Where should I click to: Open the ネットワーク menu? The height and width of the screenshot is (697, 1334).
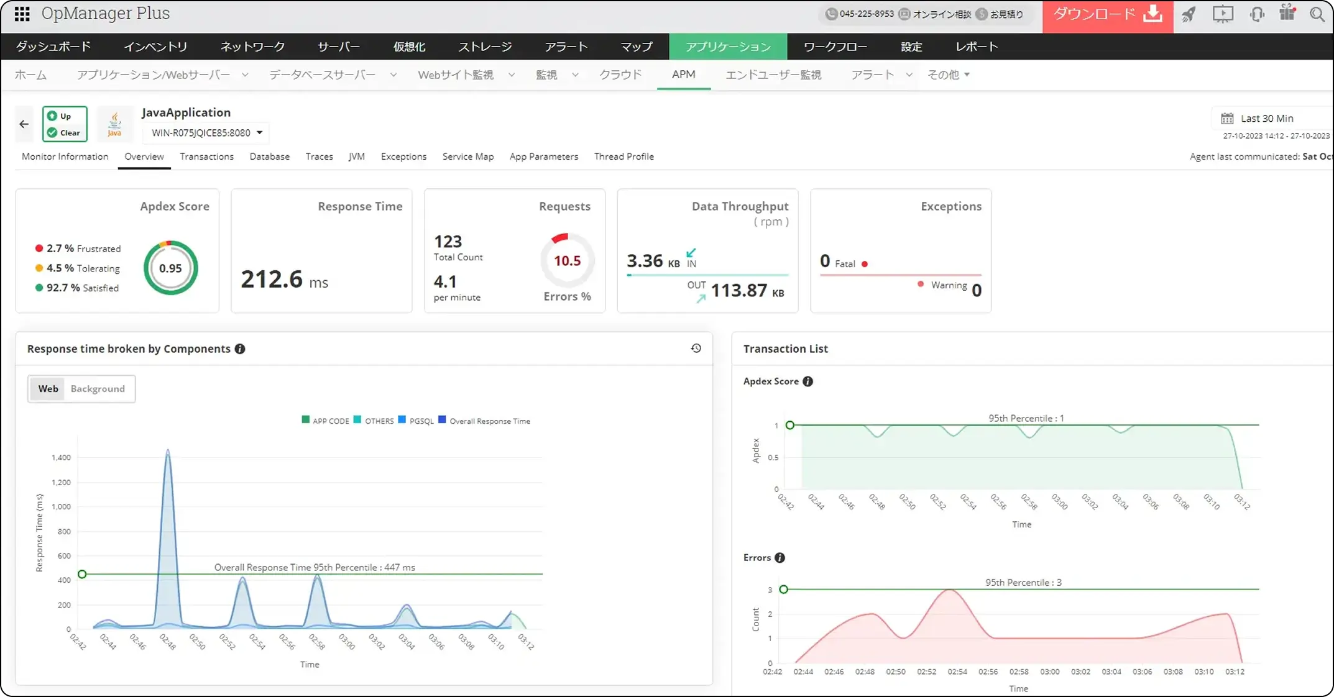252,47
